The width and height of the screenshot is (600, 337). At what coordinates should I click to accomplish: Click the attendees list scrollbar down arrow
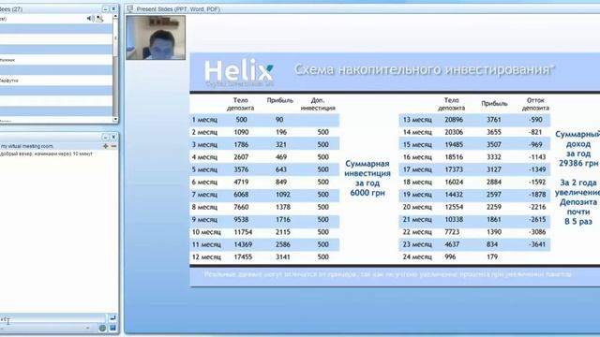115,119
